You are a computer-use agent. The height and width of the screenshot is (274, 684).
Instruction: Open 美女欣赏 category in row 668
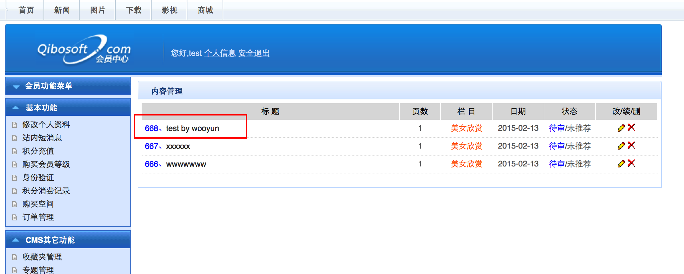[467, 128]
